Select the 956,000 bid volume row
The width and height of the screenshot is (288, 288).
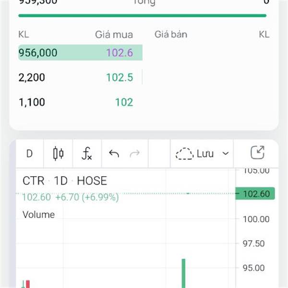tap(38, 52)
